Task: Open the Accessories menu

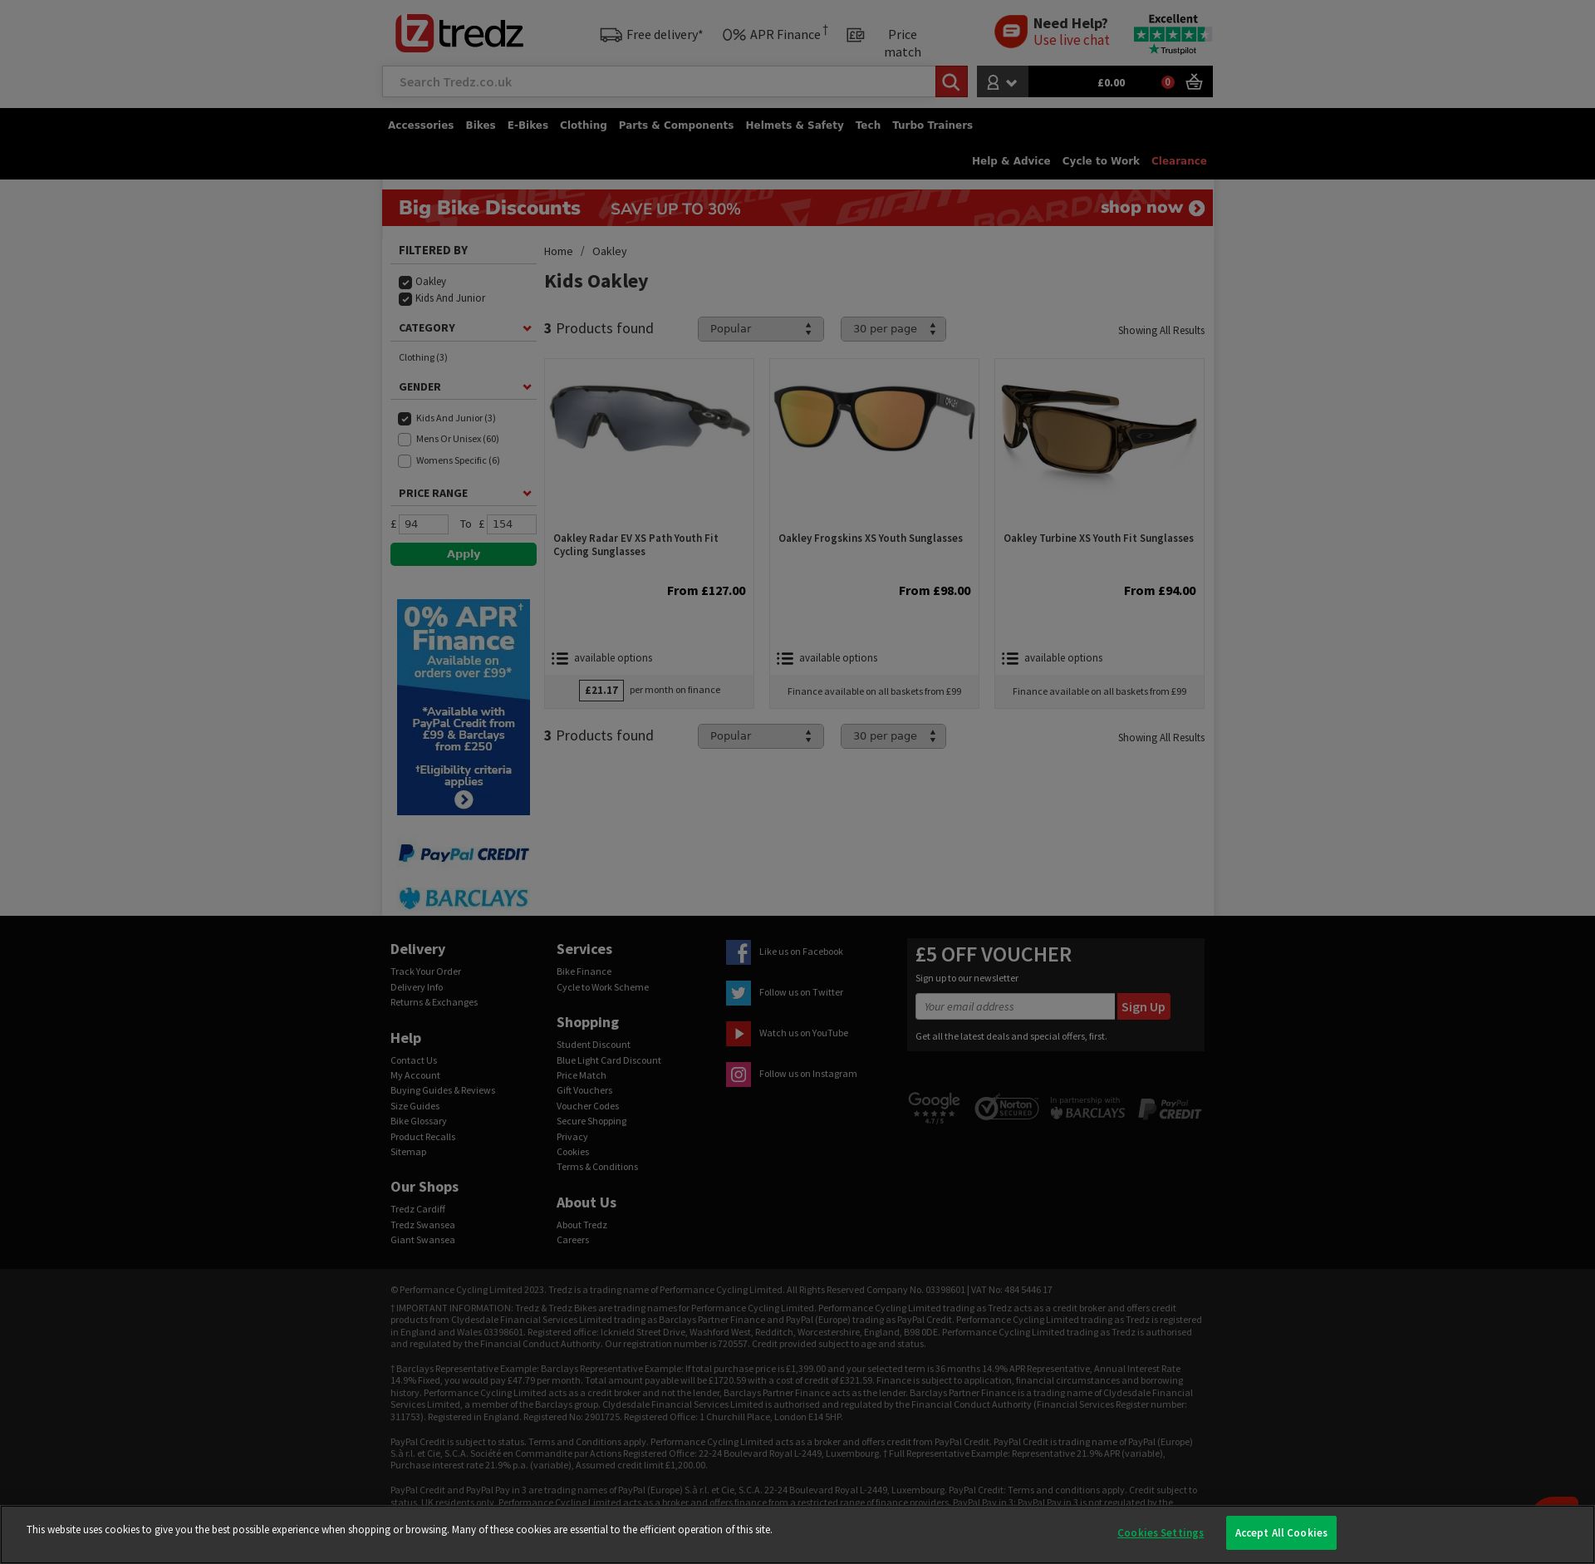Action: pos(420,125)
